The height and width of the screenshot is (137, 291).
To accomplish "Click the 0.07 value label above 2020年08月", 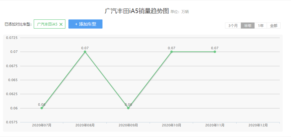I will click(x=85, y=48).
